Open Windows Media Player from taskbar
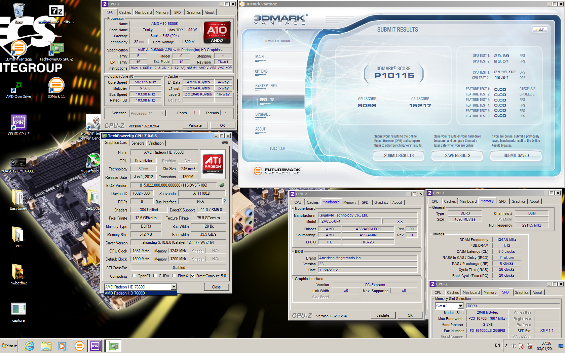The width and height of the screenshot is (565, 353). click(62, 346)
